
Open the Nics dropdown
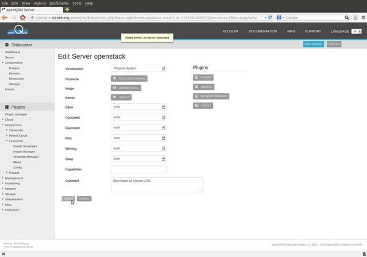pyautogui.click(x=139, y=138)
